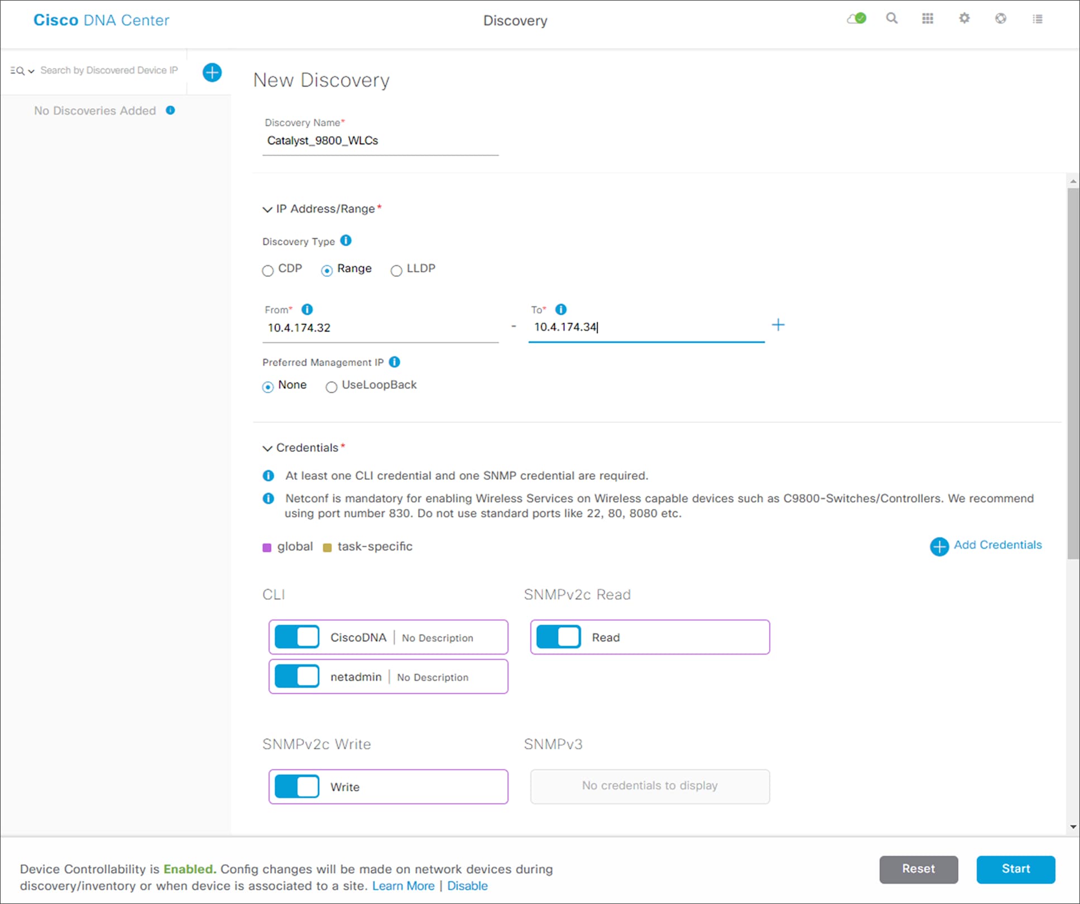Click the tan task-specific legend swatch
This screenshot has height=904, width=1080.
click(x=328, y=547)
